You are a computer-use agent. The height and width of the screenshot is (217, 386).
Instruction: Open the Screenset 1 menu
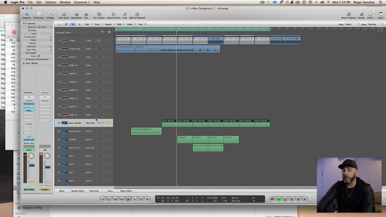82,2
